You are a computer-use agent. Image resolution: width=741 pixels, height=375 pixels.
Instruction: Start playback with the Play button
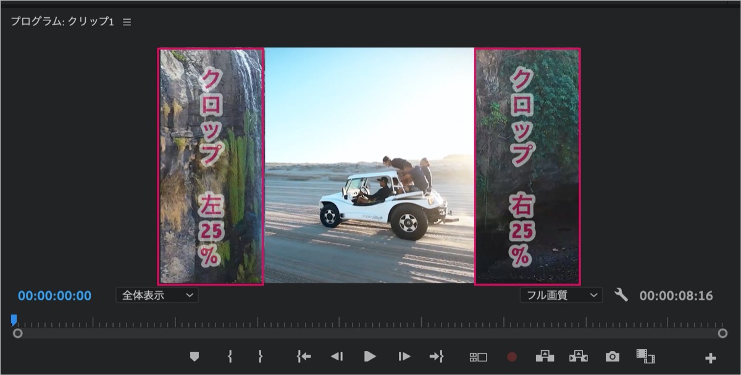(370, 356)
